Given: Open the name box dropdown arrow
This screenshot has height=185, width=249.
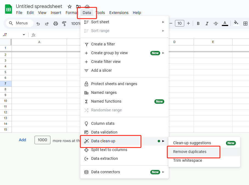Looking at the screenshot, I should coord(24,35).
